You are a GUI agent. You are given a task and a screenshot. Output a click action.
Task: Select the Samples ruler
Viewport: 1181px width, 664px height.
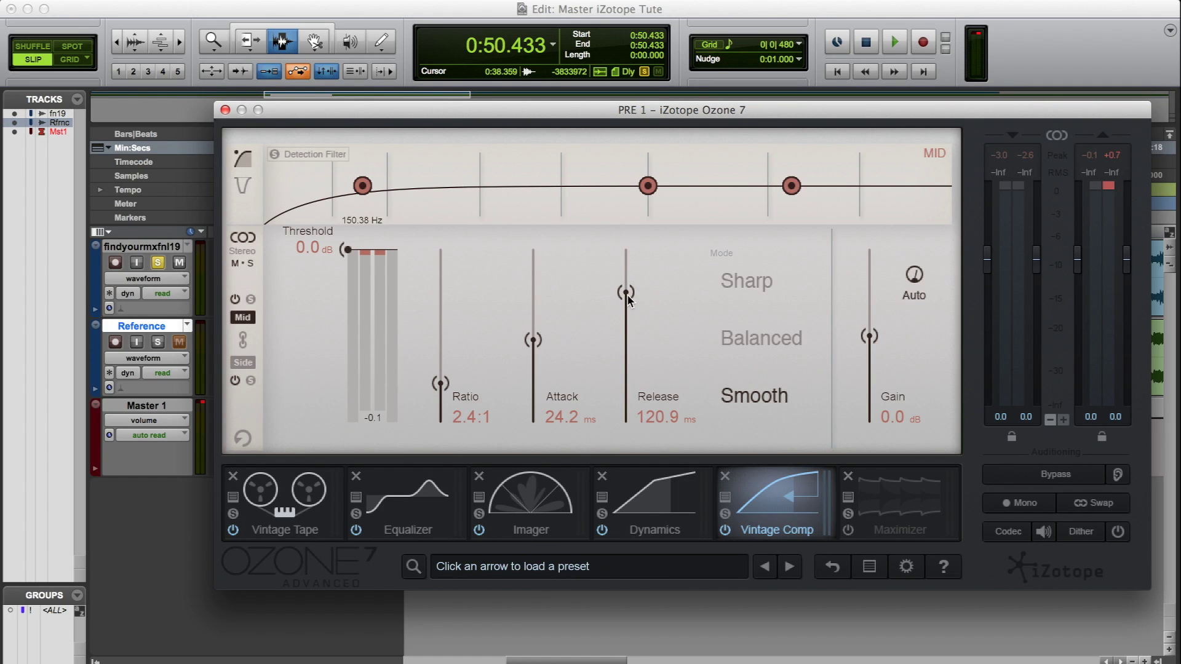pos(131,176)
